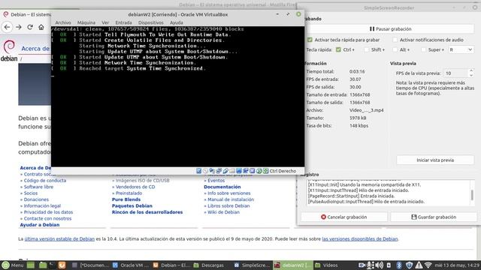
Task: Click the Debian Firefox tab
Action: [27, 14]
